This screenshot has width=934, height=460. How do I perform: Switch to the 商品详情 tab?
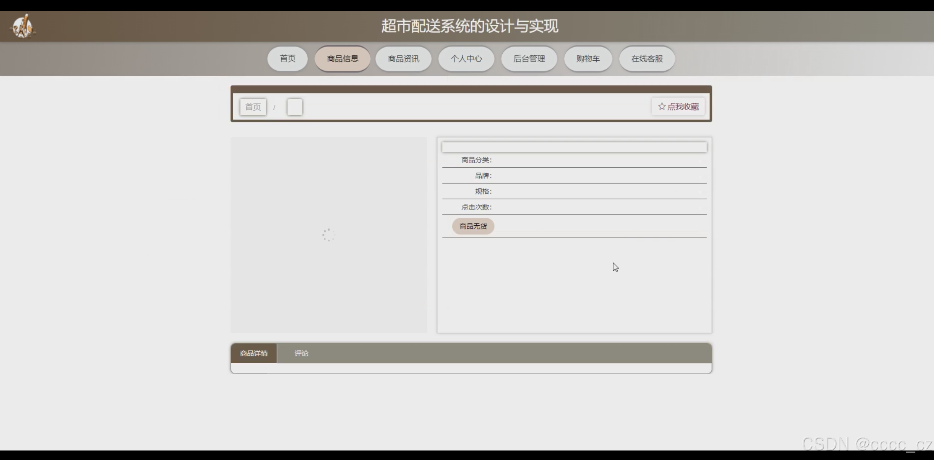click(254, 353)
